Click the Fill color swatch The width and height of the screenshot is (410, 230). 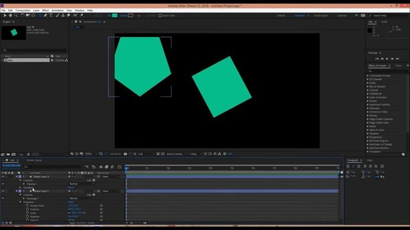(115, 15)
